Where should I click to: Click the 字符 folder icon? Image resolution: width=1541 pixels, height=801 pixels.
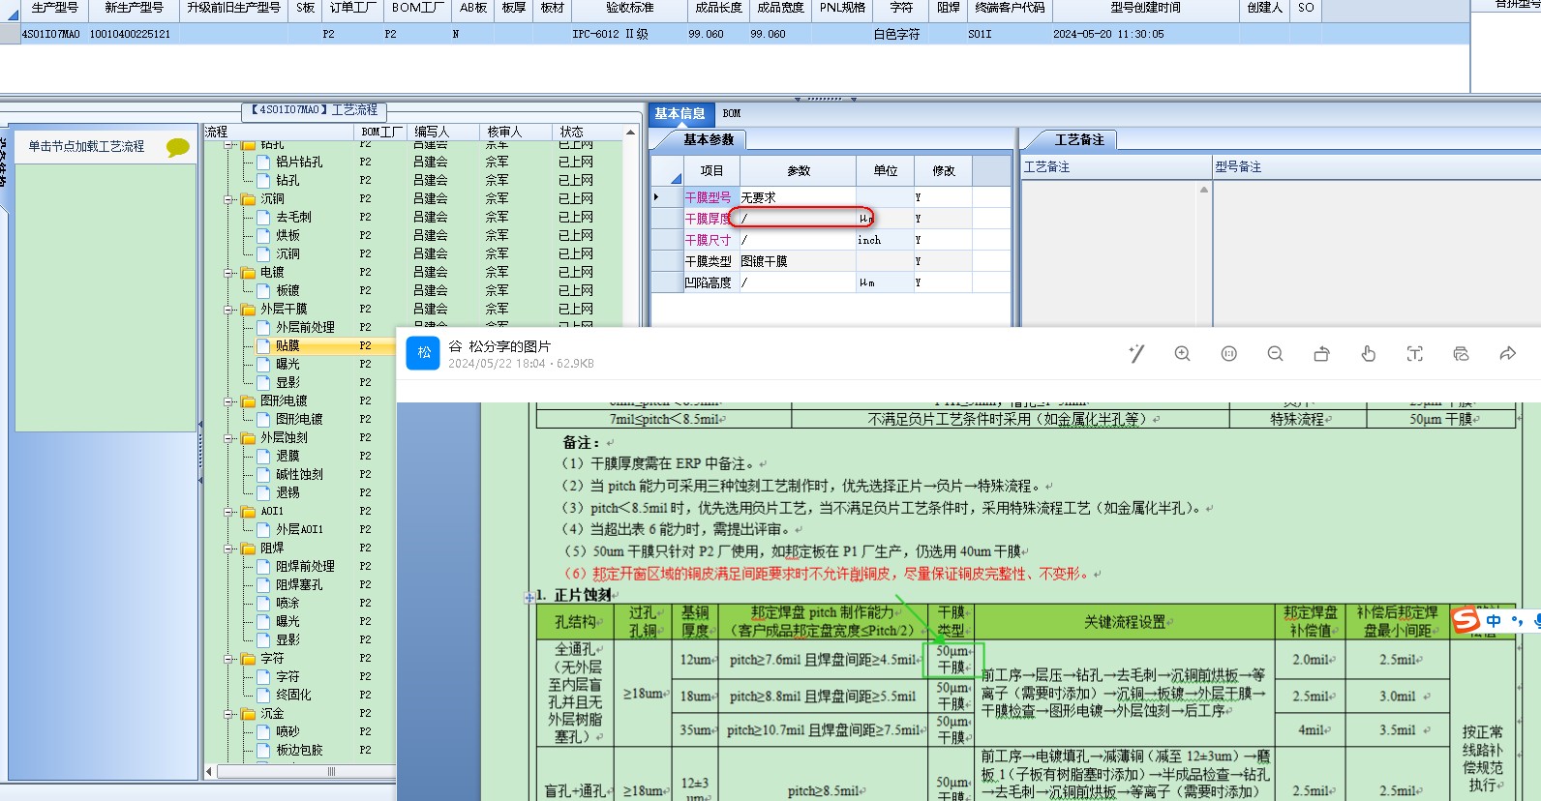tap(248, 659)
